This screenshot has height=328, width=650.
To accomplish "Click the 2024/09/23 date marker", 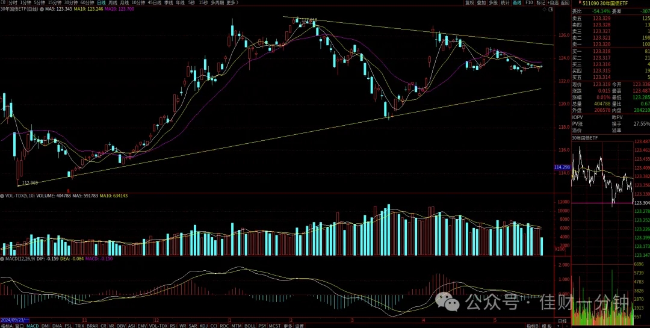I will tap(15, 320).
